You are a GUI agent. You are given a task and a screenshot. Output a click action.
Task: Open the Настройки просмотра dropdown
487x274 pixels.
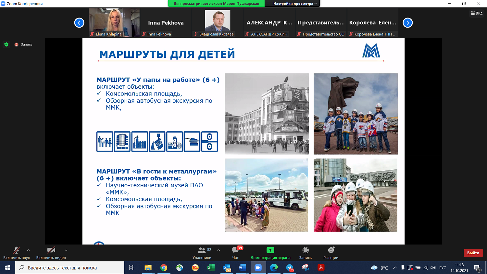(x=293, y=4)
